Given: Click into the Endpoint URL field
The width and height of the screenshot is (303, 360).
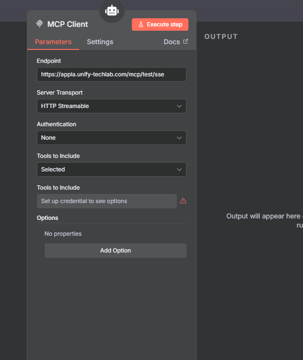Looking at the screenshot, I should tap(111, 74).
